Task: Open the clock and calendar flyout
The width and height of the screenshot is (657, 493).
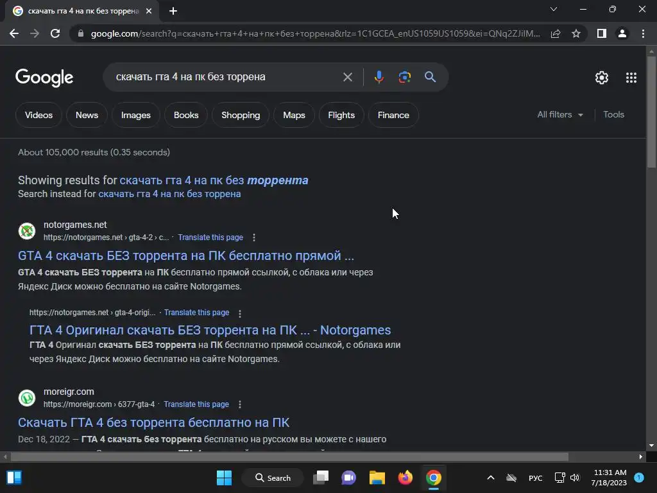Action: [x=610, y=478]
